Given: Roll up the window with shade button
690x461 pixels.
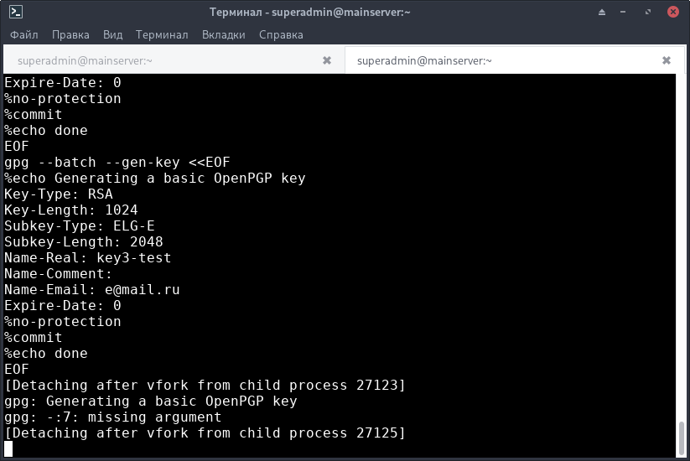Looking at the screenshot, I should click(604, 13).
